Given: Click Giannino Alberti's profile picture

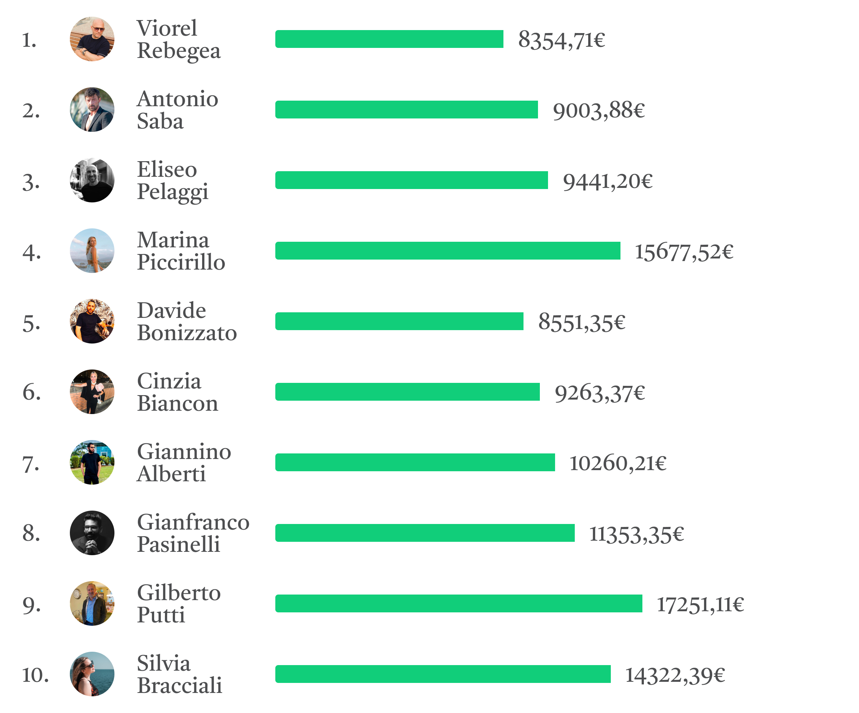Looking at the screenshot, I should 92,462.
